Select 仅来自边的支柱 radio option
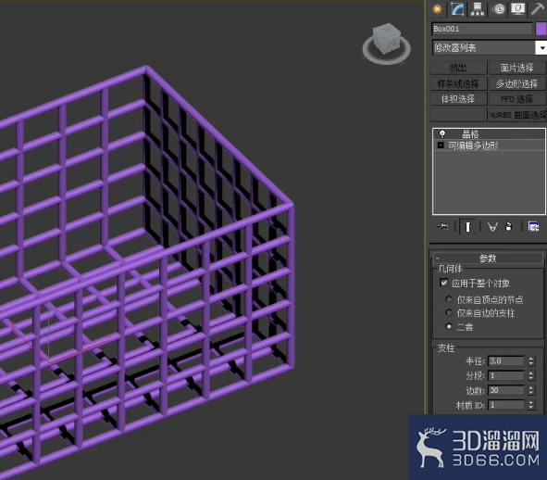The image size is (547, 480). (449, 312)
